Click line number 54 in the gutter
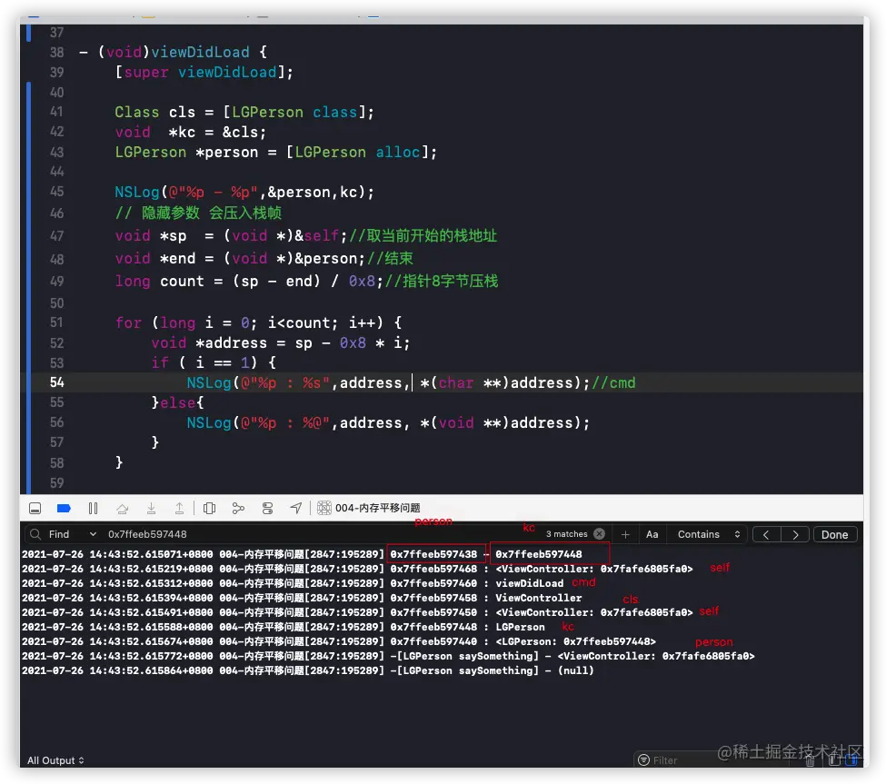The height and width of the screenshot is (784, 886). [x=56, y=382]
